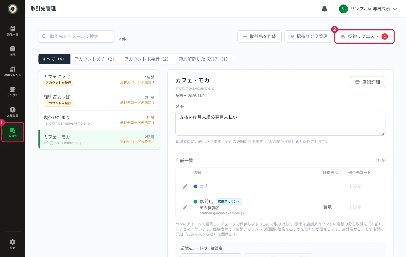Viewport: 406px width, 257px height.
Task: Click the app logo in the sidebar
Action: tap(13, 9)
